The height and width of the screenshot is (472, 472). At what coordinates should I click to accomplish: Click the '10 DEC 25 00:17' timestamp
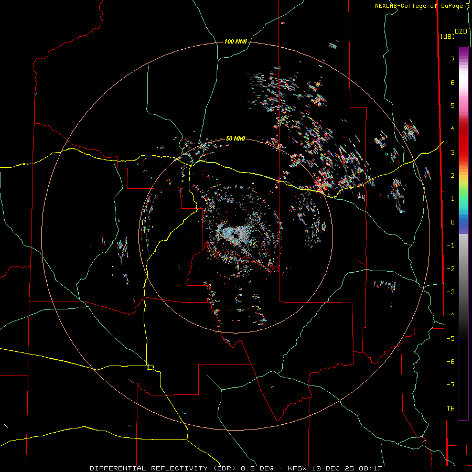click(347, 468)
